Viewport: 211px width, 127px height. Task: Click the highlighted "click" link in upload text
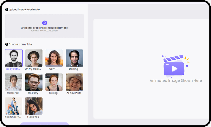pyautogui.click(x=45, y=28)
